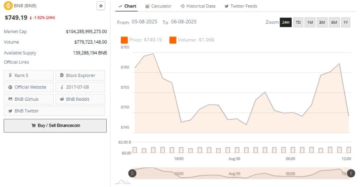
Task: Click the BNB coin logo icon
Action: (8, 6)
